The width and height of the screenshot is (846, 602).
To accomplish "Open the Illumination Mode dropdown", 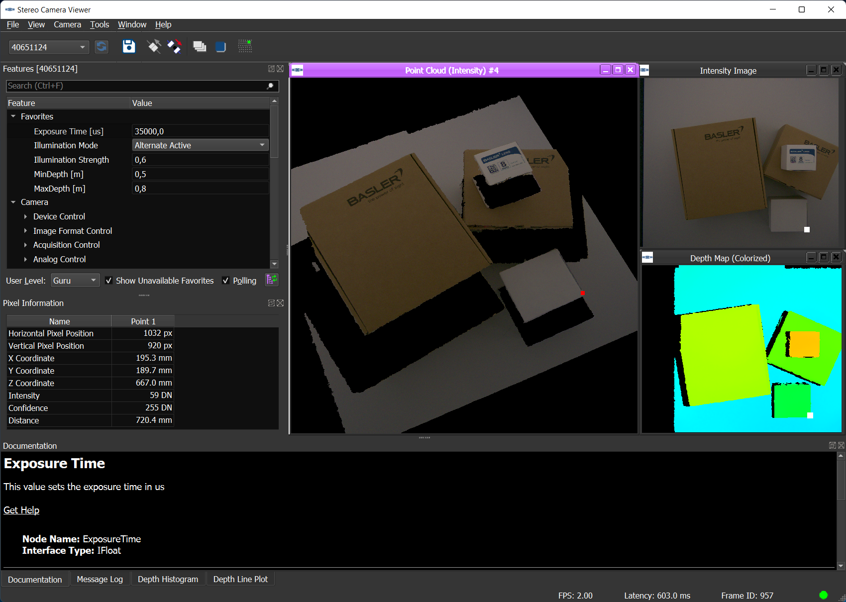I will coord(200,145).
